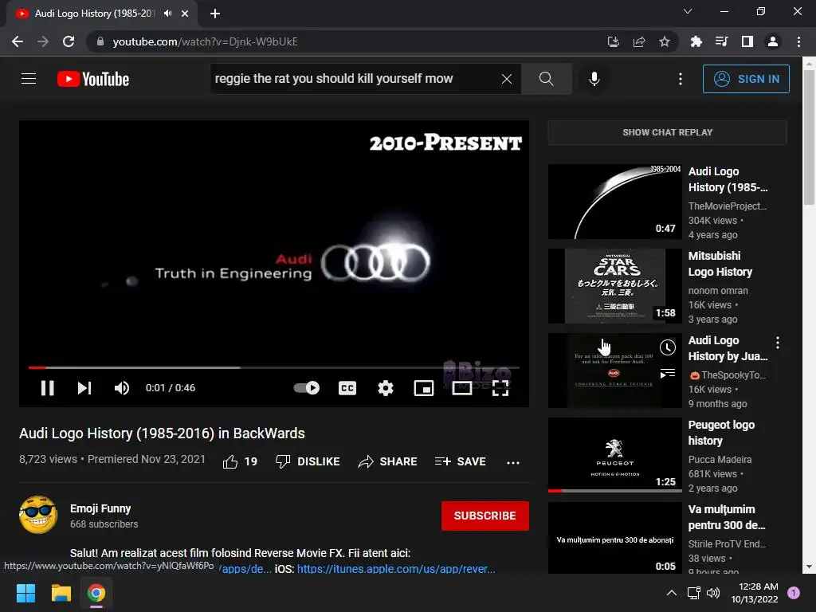Viewport: 816px width, 612px height.
Task: Open a new browser tab
Action: tap(215, 14)
